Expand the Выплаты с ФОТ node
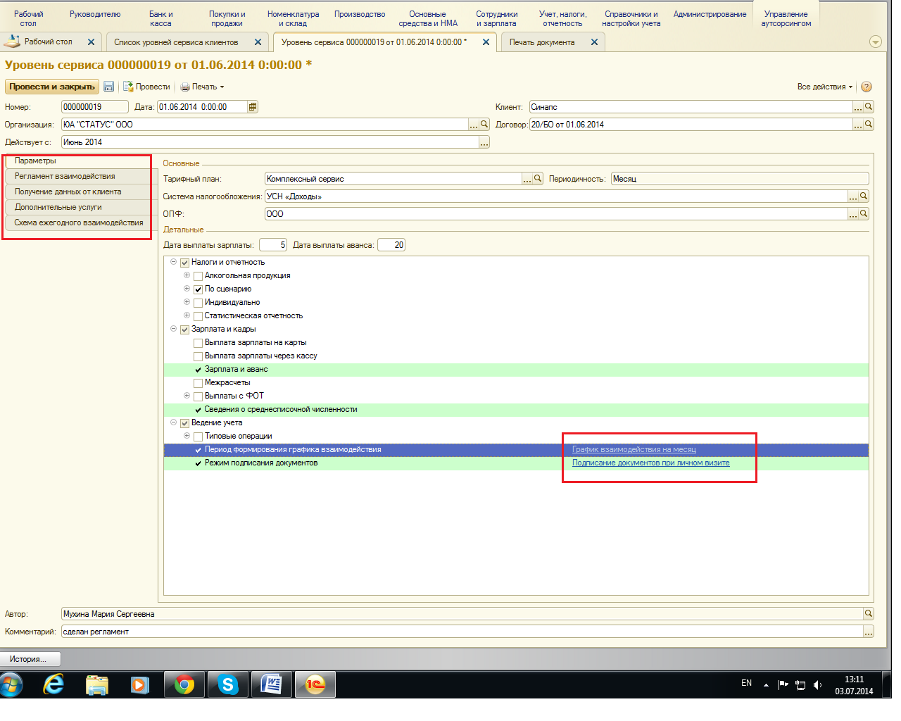 187,396
